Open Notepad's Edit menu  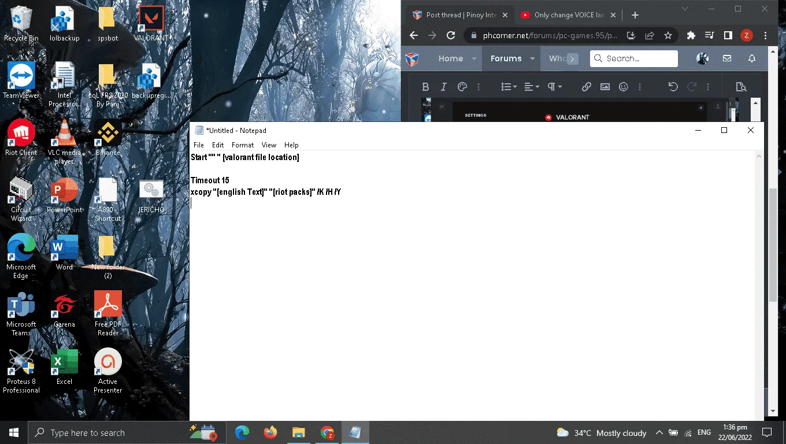(x=218, y=145)
